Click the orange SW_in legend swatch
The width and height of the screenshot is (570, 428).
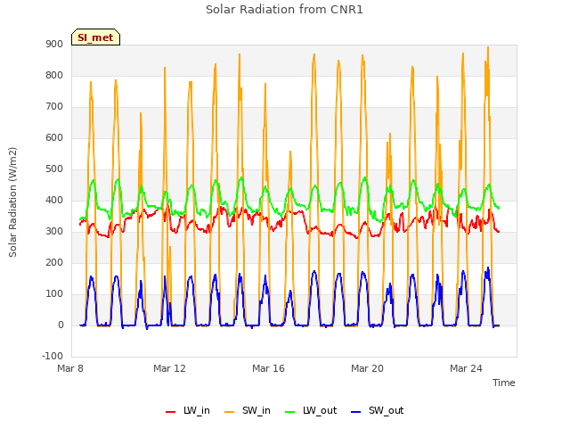tap(230, 412)
